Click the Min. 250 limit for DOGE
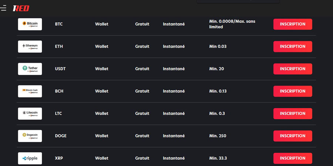The width and height of the screenshot is (333, 166). click(x=218, y=136)
